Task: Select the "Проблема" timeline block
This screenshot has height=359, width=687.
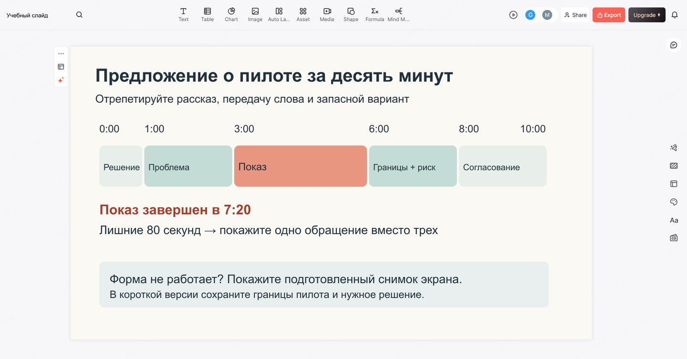Action: tap(188, 166)
